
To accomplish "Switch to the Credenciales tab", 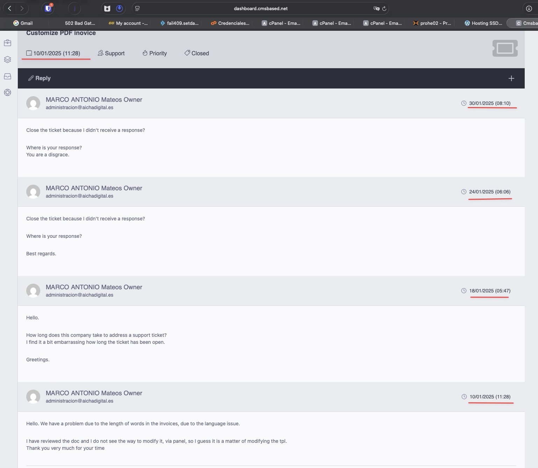I will [230, 23].
